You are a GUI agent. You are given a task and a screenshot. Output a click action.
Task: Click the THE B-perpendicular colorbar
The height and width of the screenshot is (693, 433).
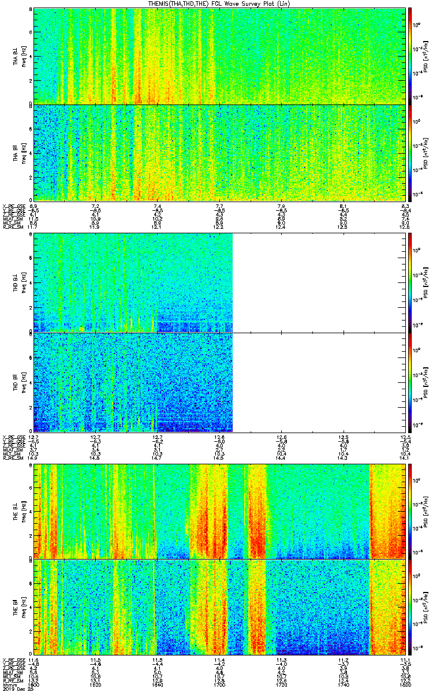(x=410, y=511)
